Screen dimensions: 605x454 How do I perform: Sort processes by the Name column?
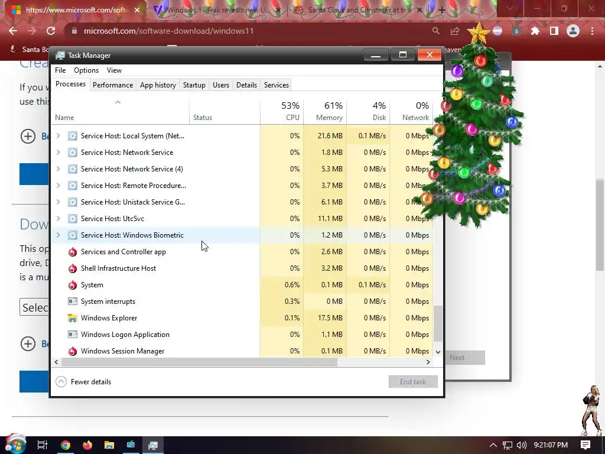tap(119, 111)
